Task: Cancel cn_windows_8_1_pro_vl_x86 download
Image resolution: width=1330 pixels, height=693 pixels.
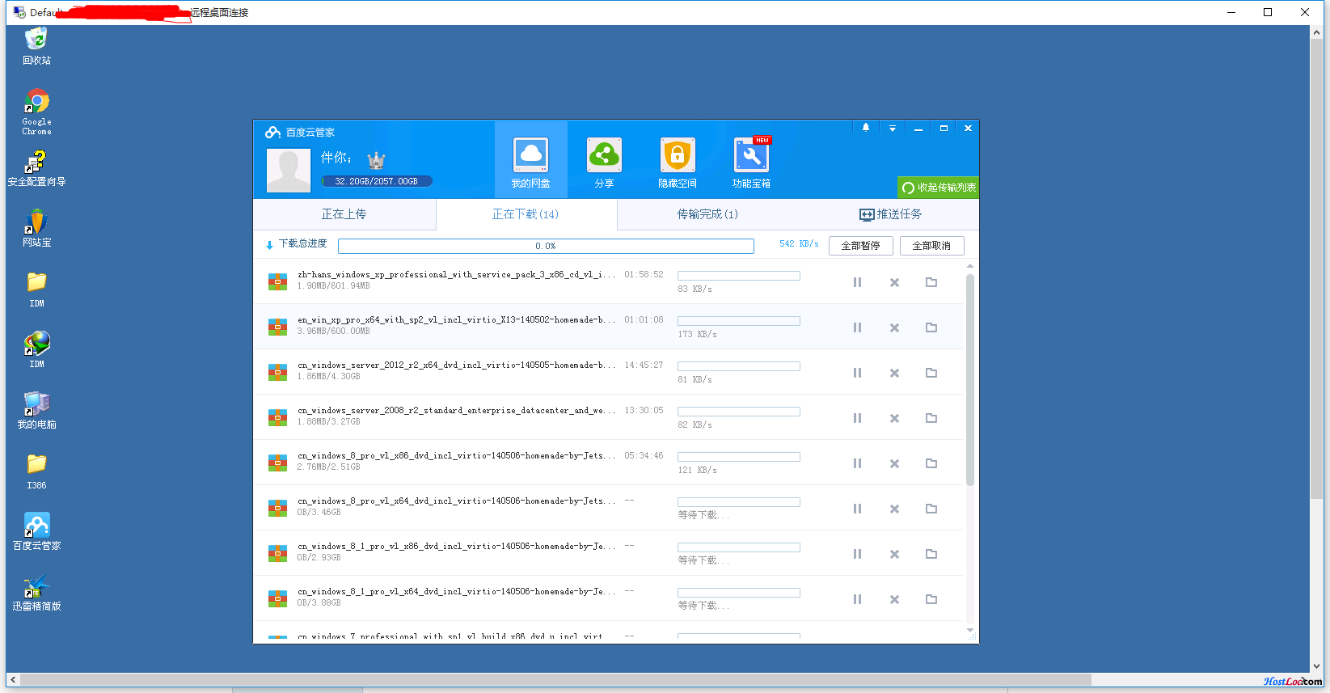Action: 894,554
